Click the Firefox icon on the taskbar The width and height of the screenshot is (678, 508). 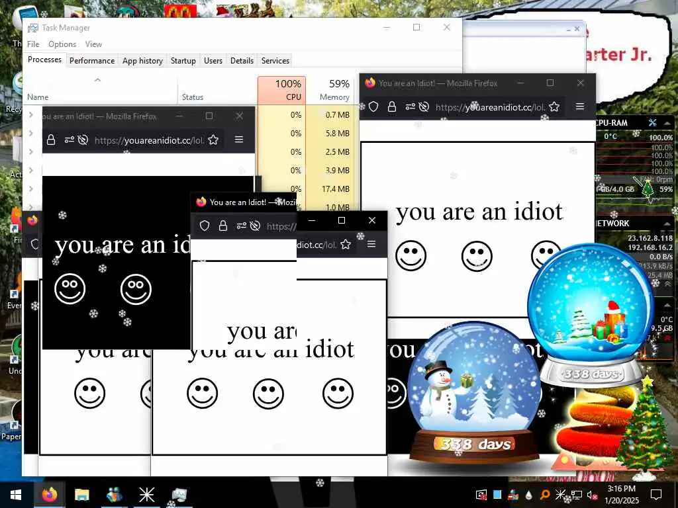click(x=49, y=495)
